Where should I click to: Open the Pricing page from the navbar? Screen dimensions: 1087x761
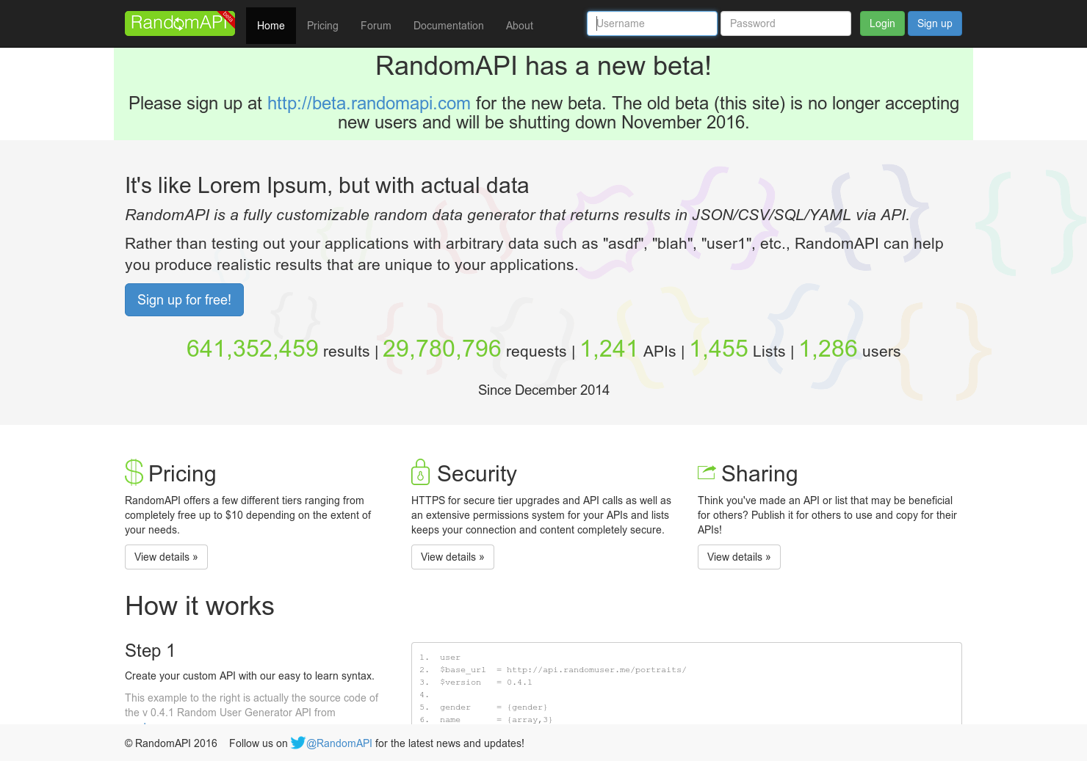pos(322,26)
